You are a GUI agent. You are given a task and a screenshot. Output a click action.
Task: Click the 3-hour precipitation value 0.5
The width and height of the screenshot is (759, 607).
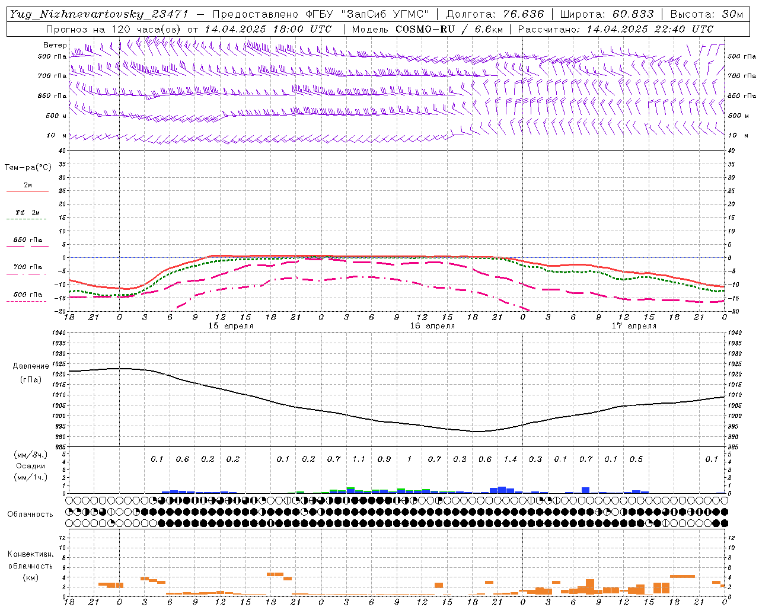click(x=636, y=459)
